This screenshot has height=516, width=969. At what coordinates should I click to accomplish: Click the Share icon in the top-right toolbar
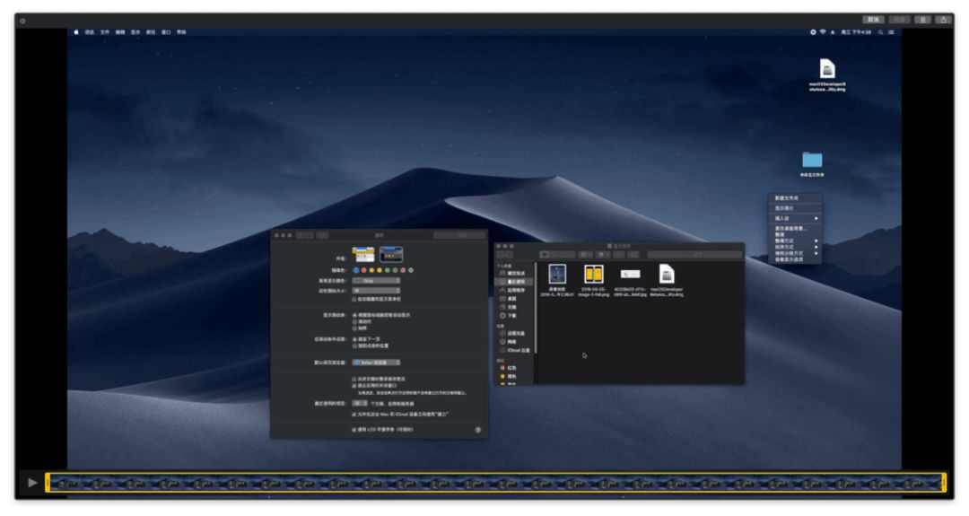[x=943, y=19]
